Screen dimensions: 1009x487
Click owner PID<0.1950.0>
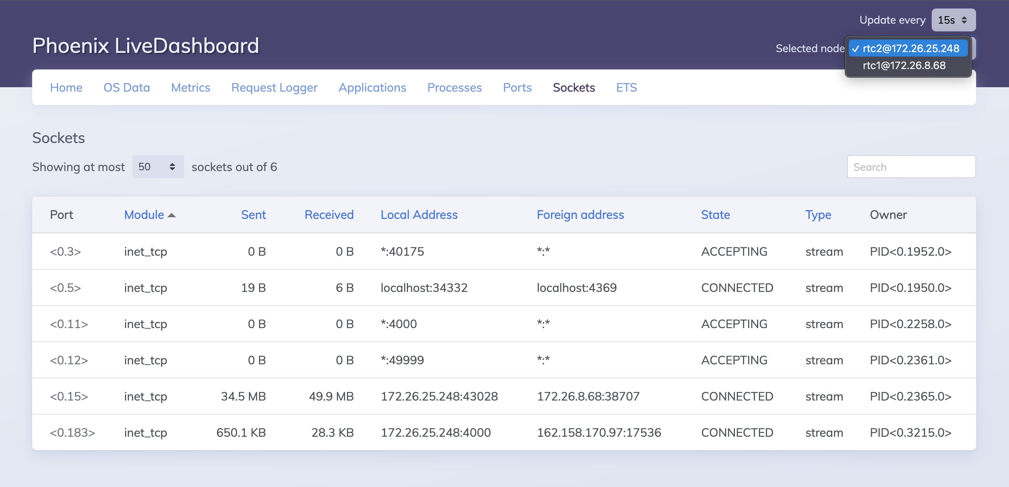coord(911,288)
